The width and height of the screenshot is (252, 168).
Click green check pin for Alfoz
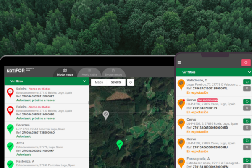(x=10, y=147)
